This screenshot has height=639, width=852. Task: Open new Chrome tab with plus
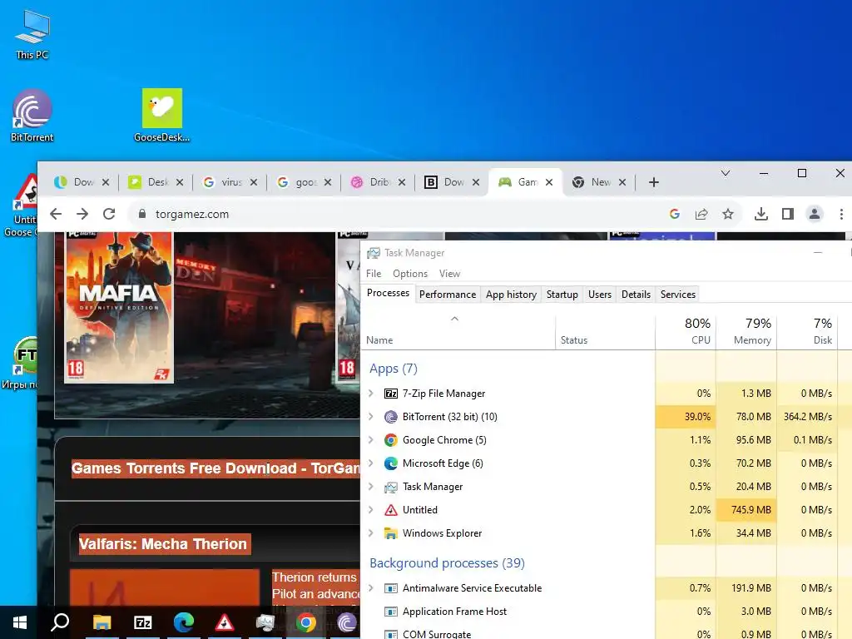pos(654,182)
